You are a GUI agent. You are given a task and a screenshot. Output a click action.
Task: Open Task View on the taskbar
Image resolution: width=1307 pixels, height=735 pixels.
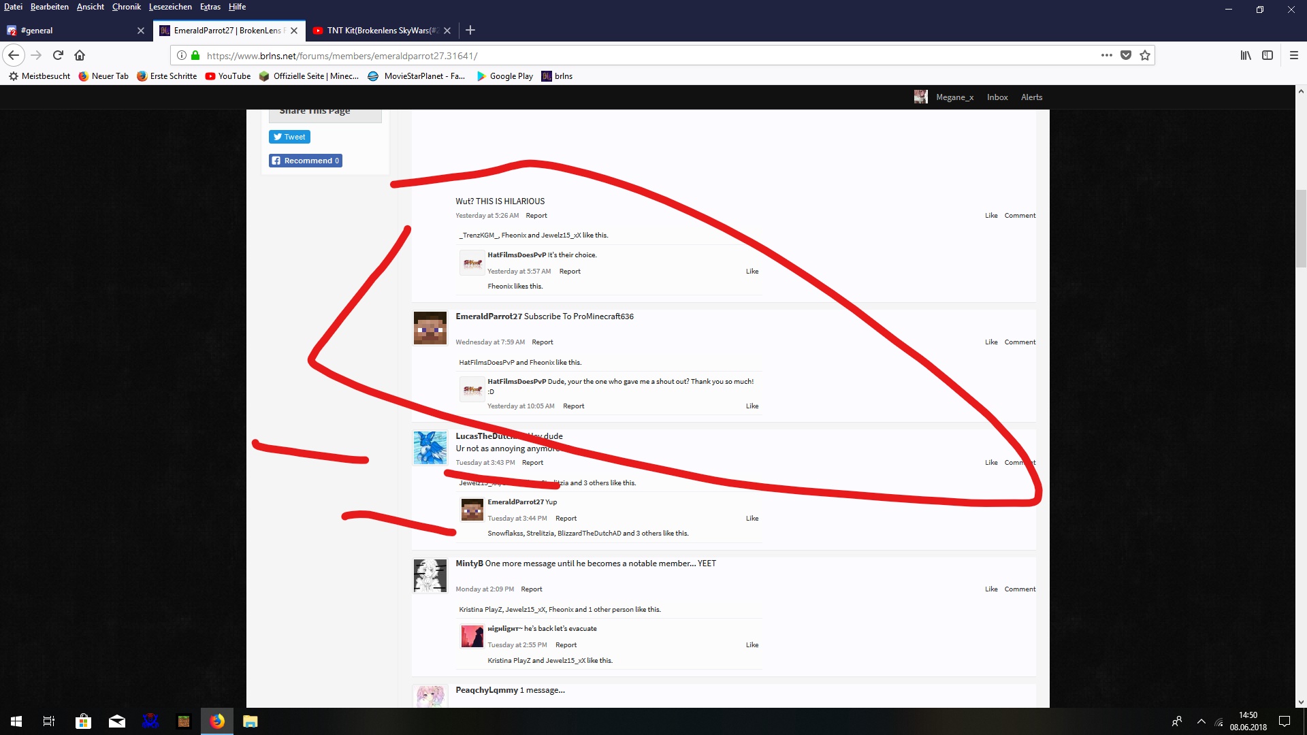(x=49, y=721)
